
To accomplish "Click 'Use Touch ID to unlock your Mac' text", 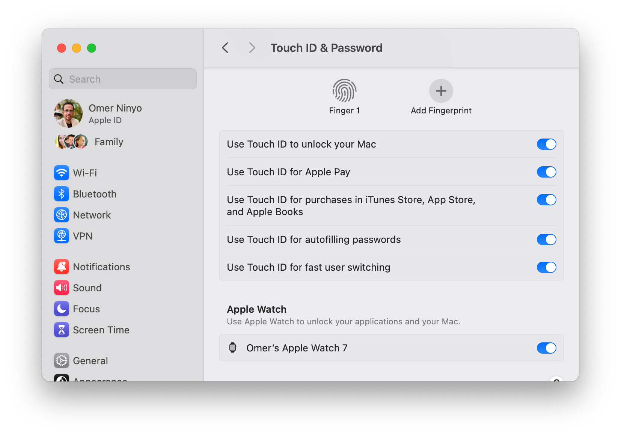I will pyautogui.click(x=301, y=144).
